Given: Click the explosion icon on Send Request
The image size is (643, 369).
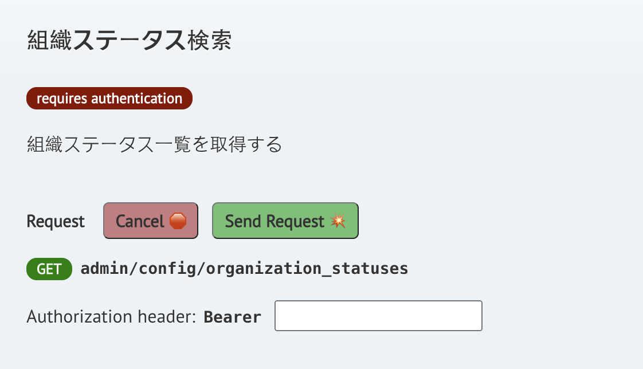Looking at the screenshot, I should (338, 221).
